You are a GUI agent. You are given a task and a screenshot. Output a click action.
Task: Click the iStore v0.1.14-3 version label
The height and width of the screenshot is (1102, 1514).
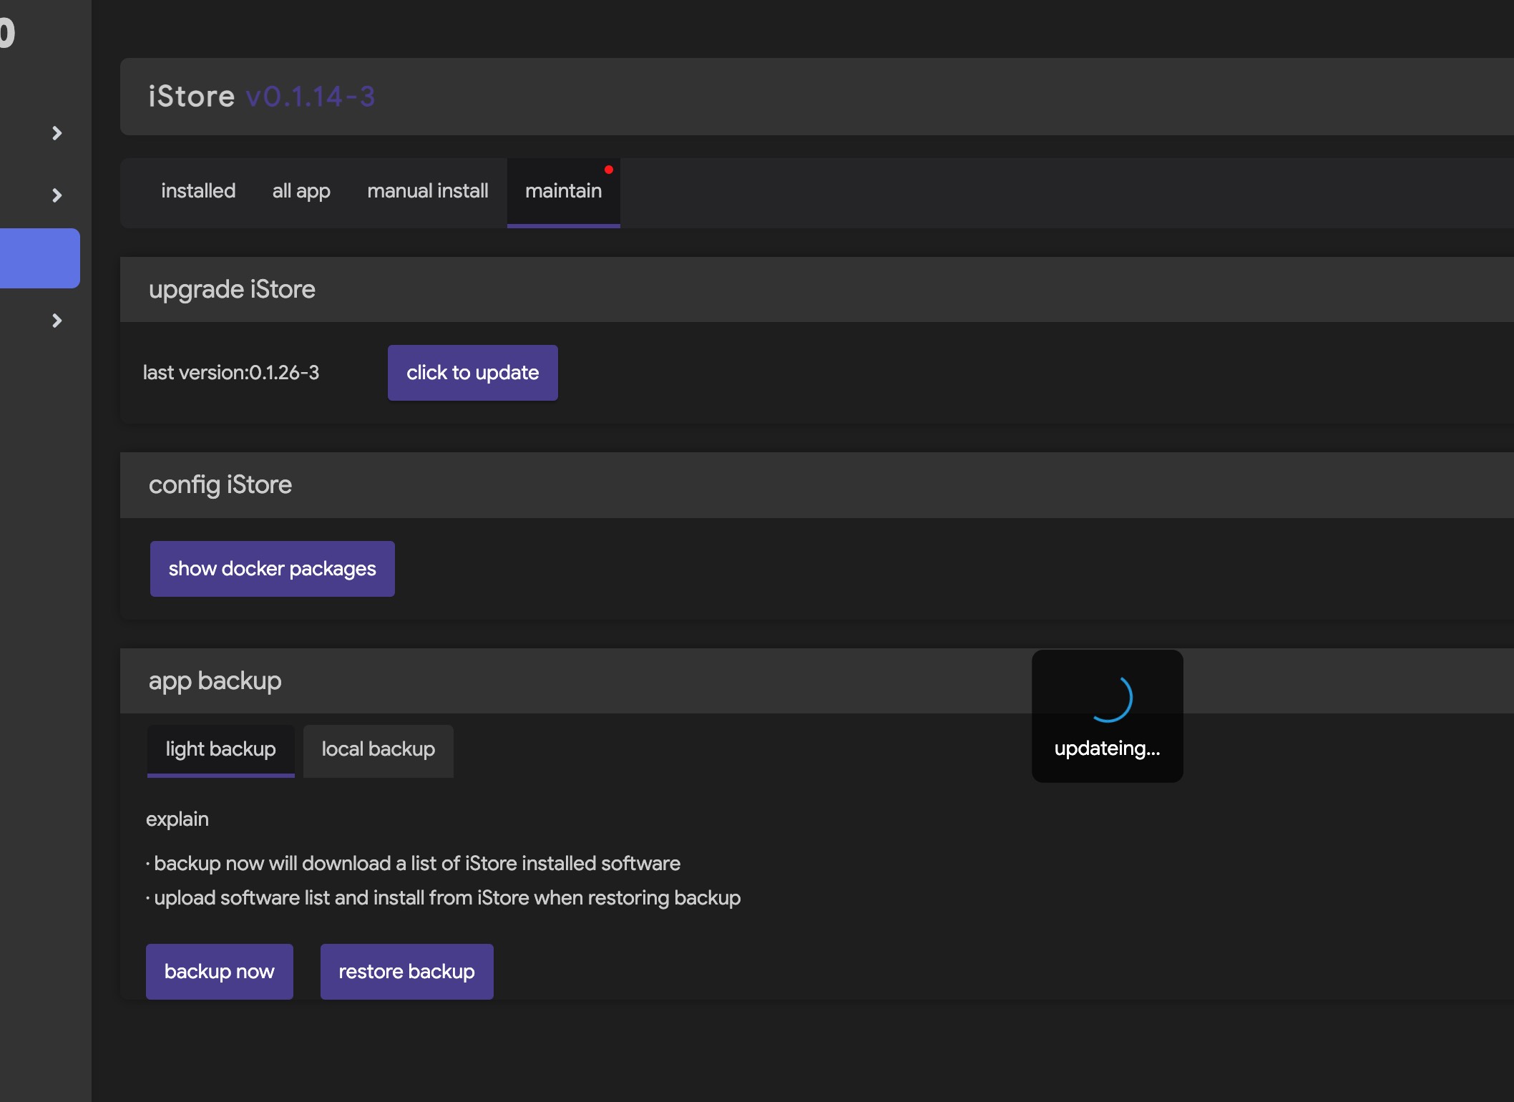click(310, 97)
